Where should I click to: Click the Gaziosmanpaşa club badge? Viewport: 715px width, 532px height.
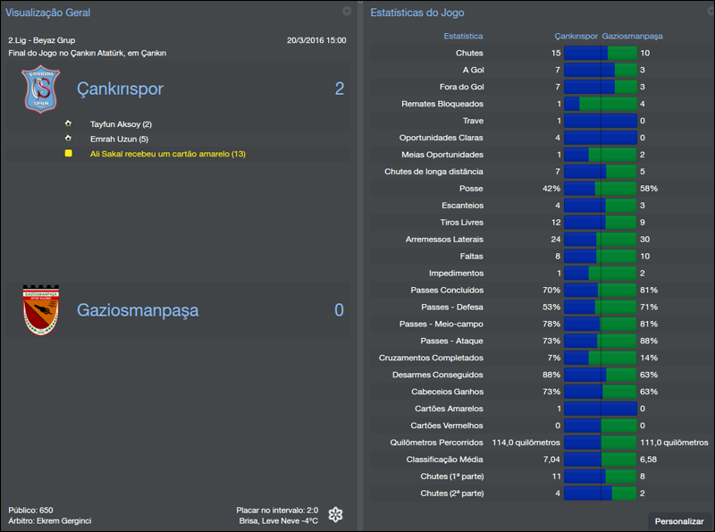tap(39, 310)
